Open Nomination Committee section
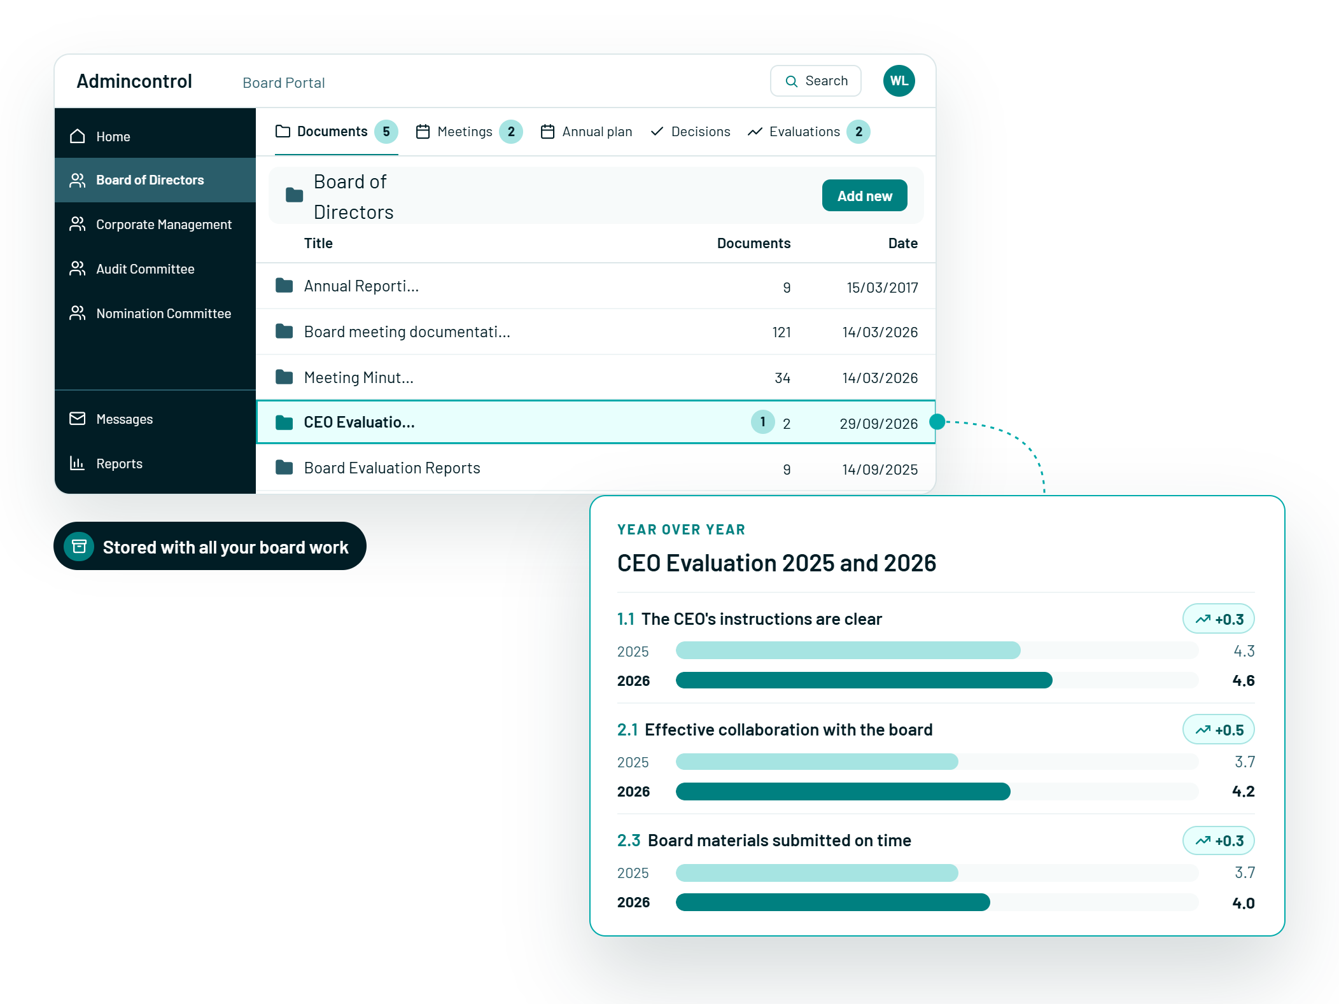The width and height of the screenshot is (1339, 1004). point(155,313)
